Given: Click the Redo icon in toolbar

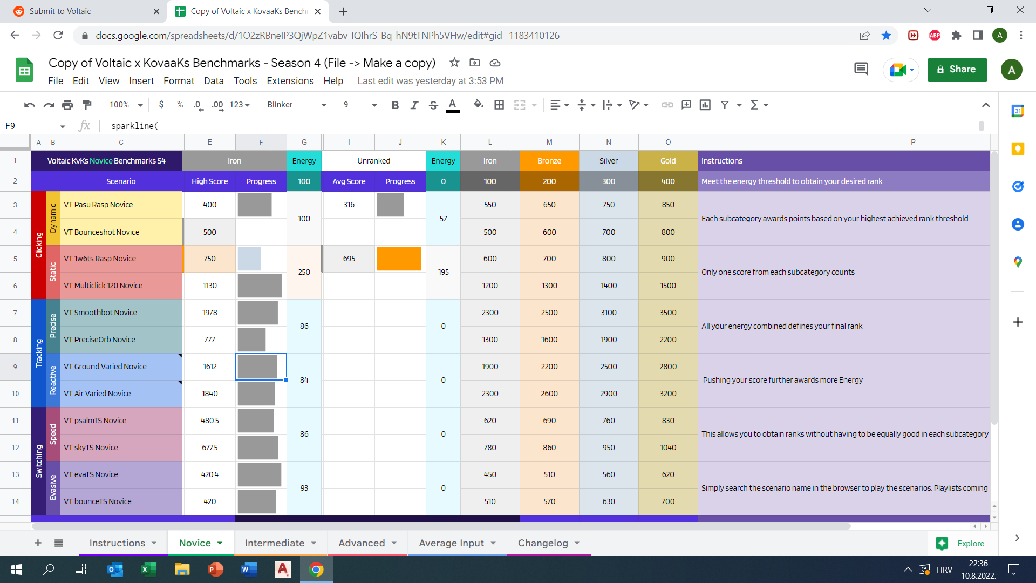Looking at the screenshot, I should 49,105.
